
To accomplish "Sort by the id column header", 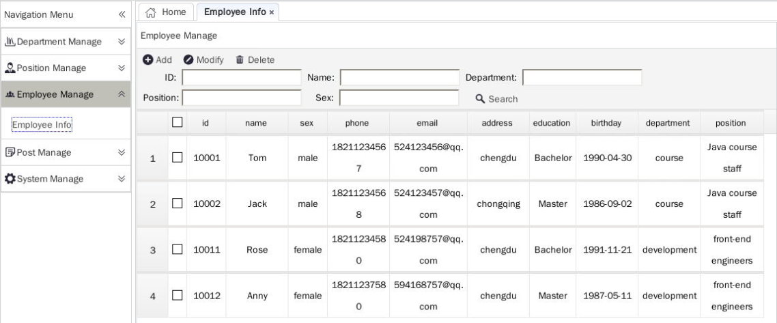I will [x=206, y=123].
